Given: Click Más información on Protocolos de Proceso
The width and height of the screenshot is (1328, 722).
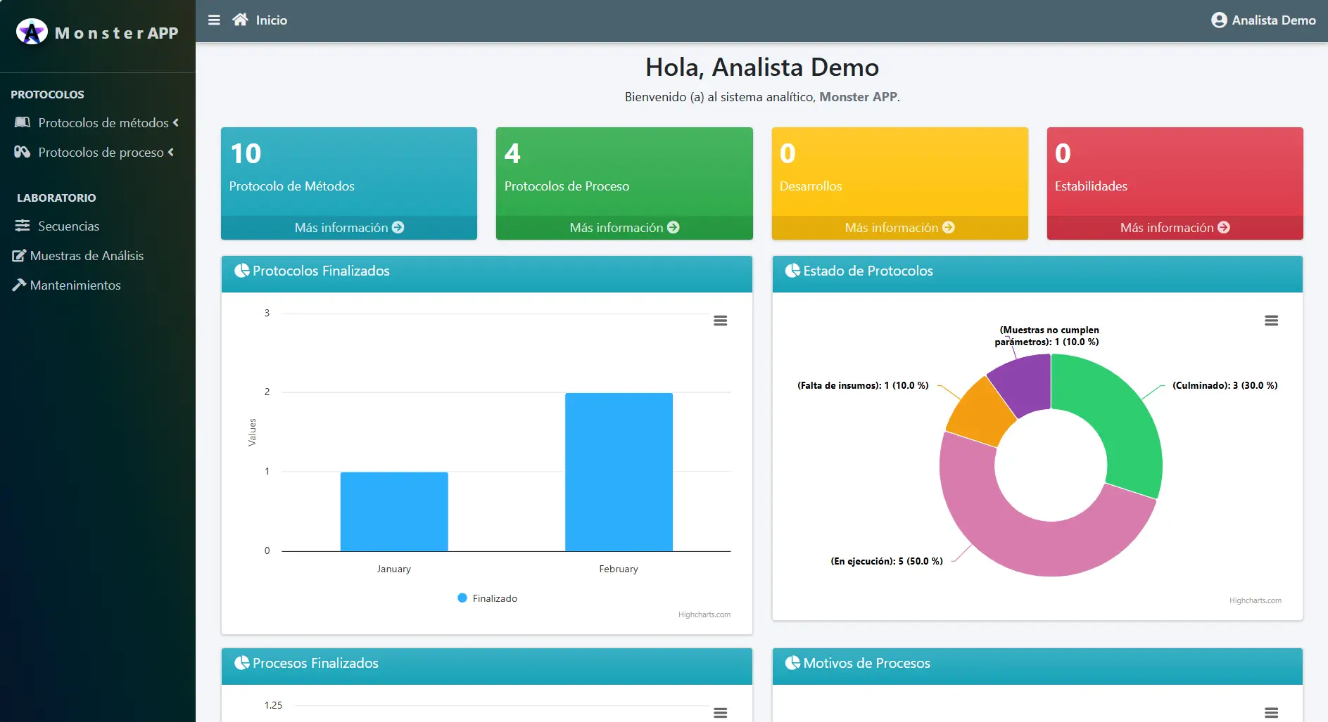Looking at the screenshot, I should click(x=624, y=228).
